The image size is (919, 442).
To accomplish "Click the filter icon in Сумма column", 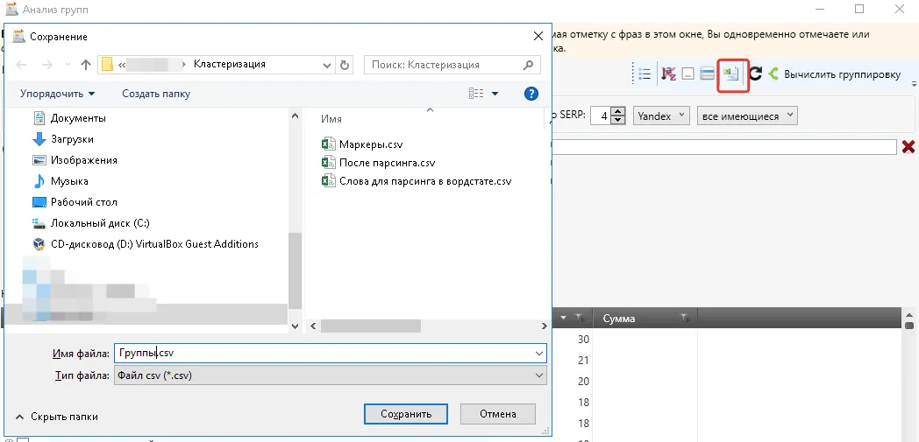I will 684,318.
